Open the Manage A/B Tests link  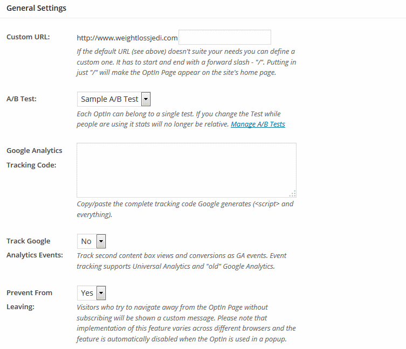258,124
